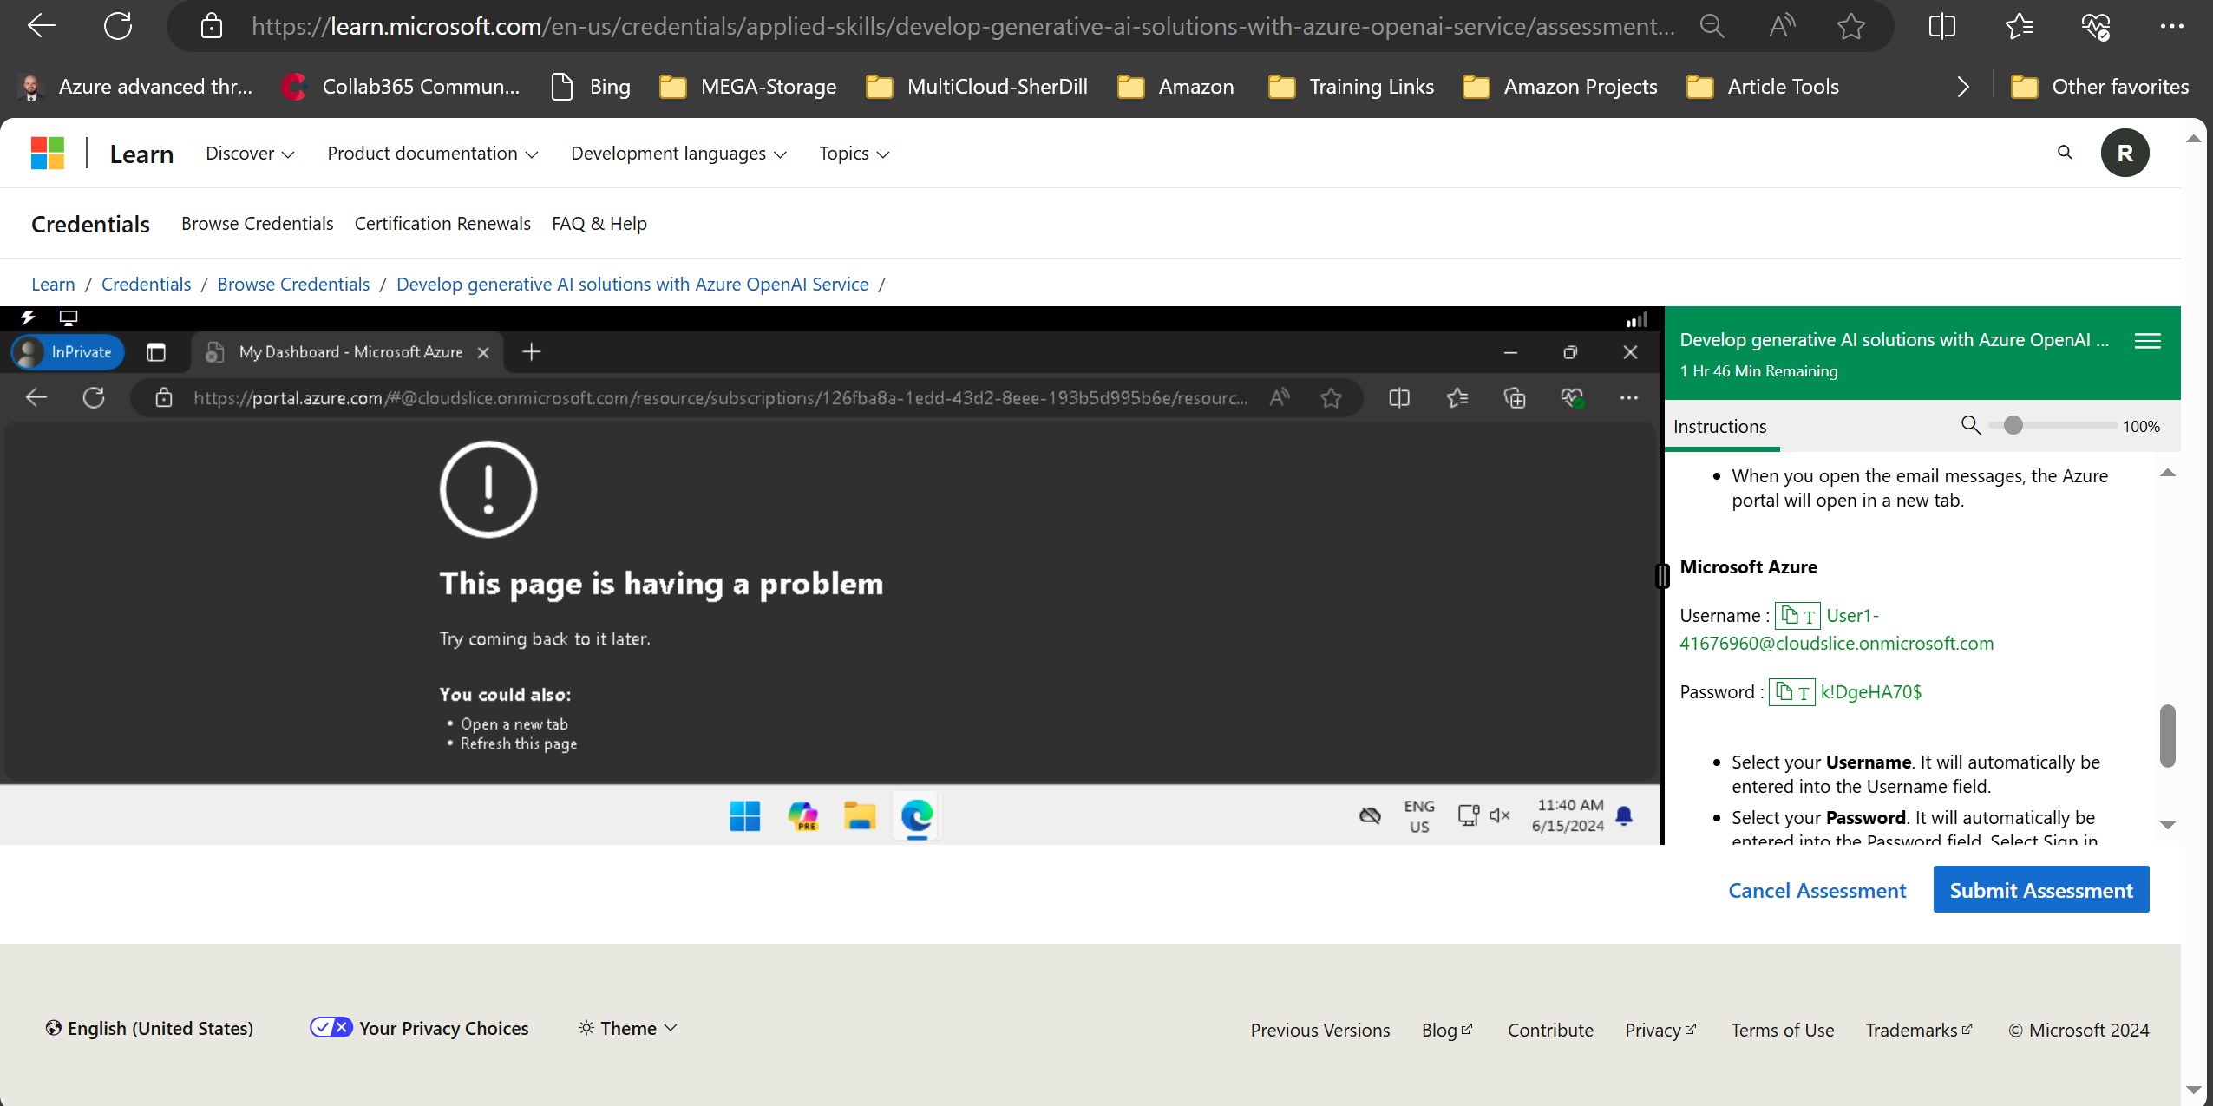
Task: Reload the outer Learn page
Action: (x=117, y=26)
